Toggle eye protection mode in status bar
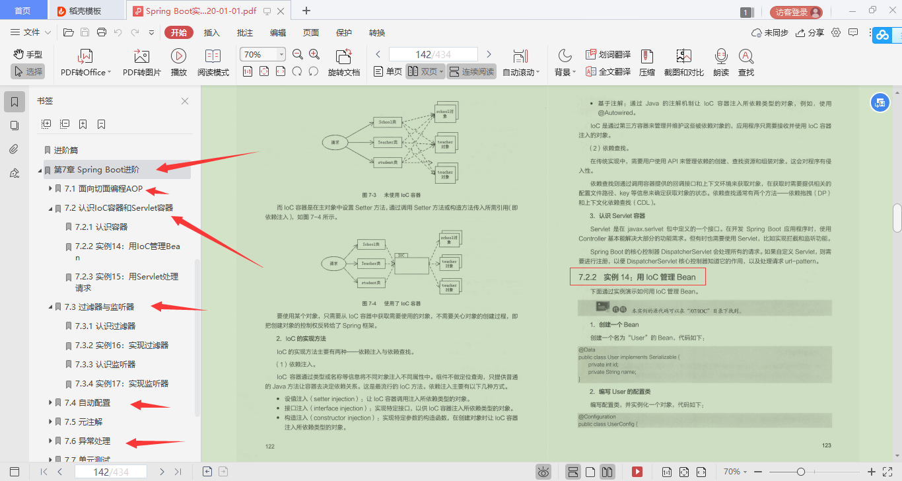The width and height of the screenshot is (902, 481). 543,472
